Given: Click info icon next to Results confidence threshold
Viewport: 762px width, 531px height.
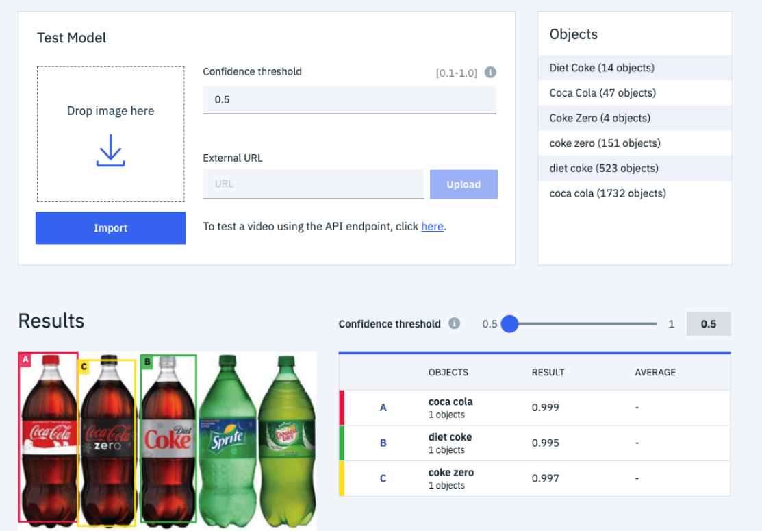Looking at the screenshot, I should [454, 323].
